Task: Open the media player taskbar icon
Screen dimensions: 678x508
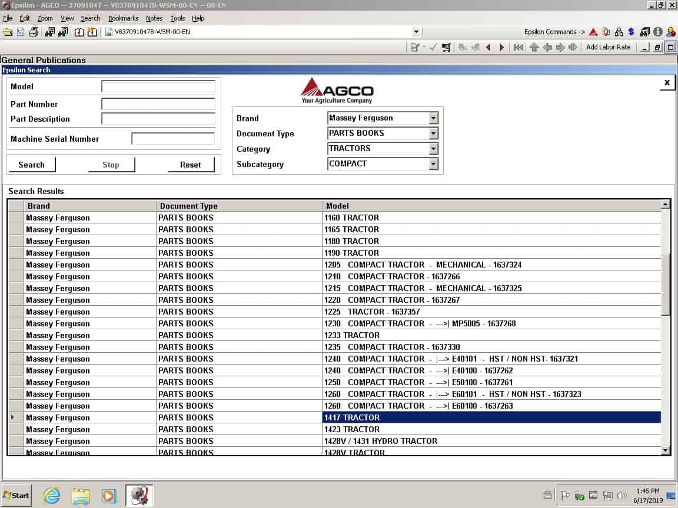Action: pos(109,496)
